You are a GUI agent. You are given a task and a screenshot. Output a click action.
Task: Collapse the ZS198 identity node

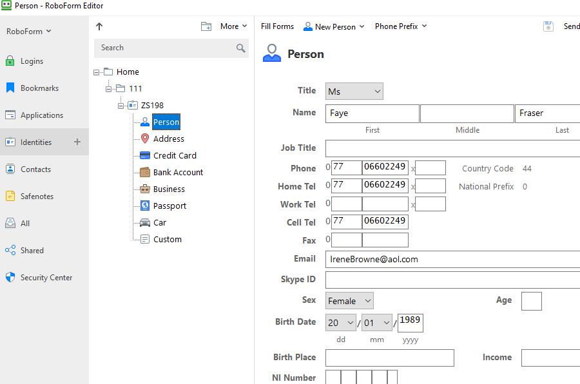coord(121,106)
